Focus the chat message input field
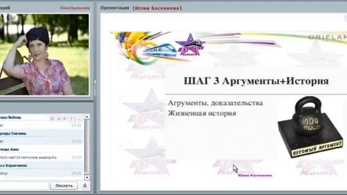 point(24,185)
